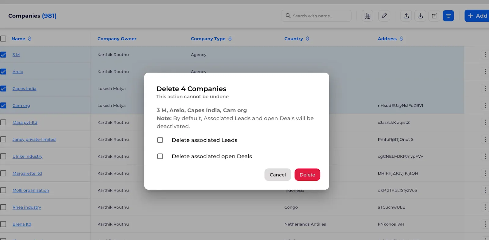Check Delete associated Leads option

(160, 140)
